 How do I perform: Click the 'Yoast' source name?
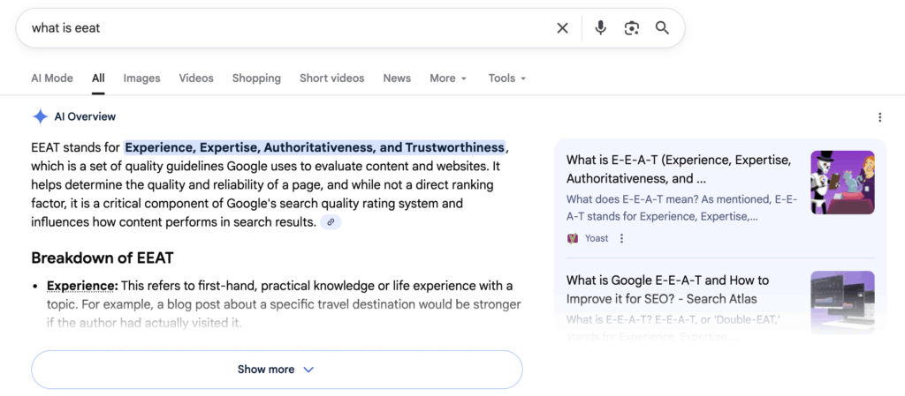597,238
